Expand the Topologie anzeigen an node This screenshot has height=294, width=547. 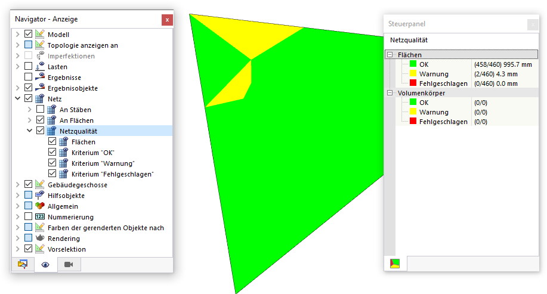[17, 45]
